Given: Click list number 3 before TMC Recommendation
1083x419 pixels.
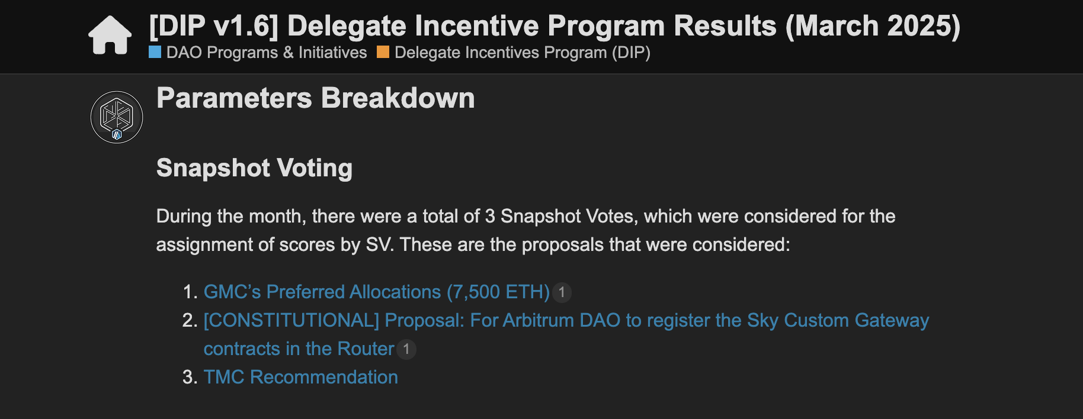Looking at the screenshot, I should tap(190, 377).
